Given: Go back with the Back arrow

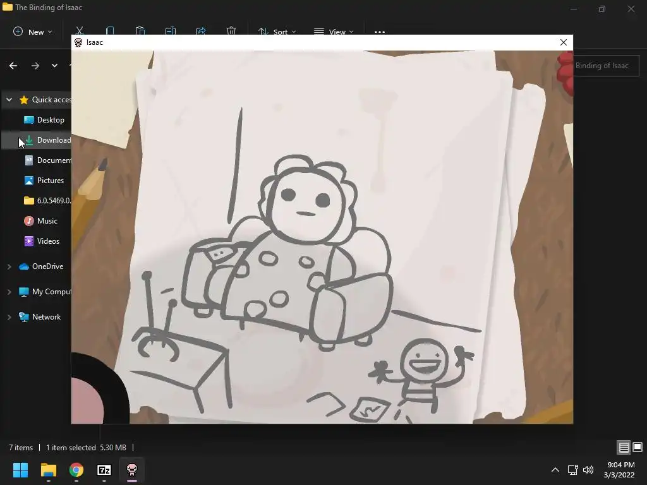Looking at the screenshot, I should [x=13, y=66].
